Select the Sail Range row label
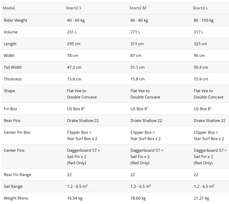Viewport: 229px width, 204px height. click(x=13, y=186)
